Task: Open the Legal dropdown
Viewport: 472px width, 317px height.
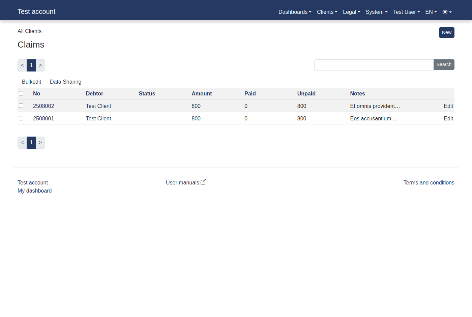Action: tap(351, 12)
